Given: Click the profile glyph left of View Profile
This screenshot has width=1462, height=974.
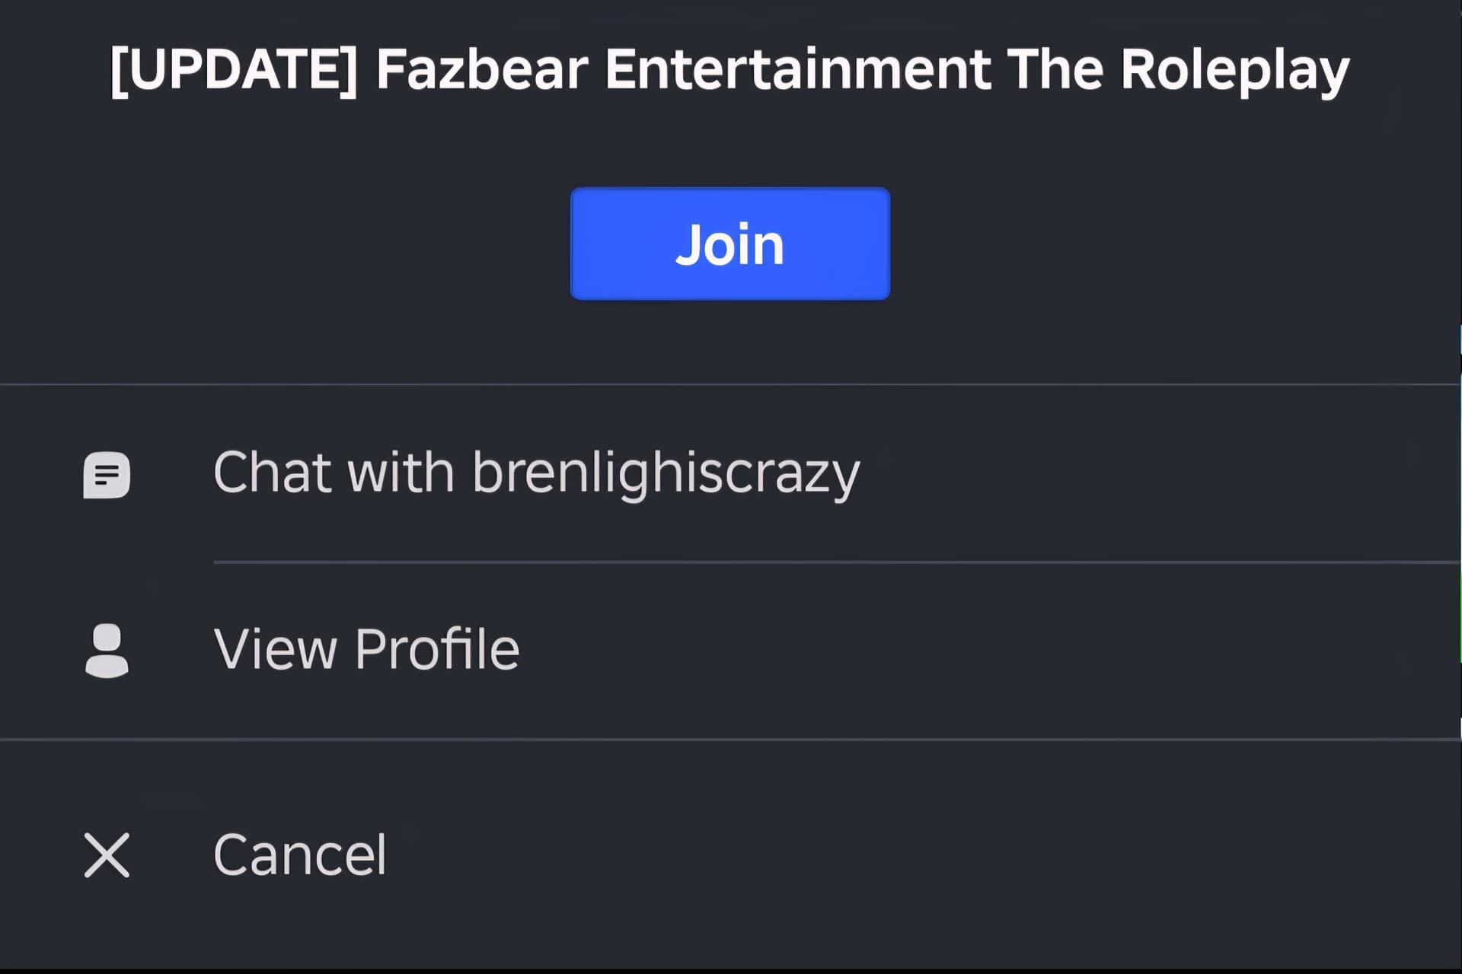Looking at the screenshot, I should click(x=107, y=651).
